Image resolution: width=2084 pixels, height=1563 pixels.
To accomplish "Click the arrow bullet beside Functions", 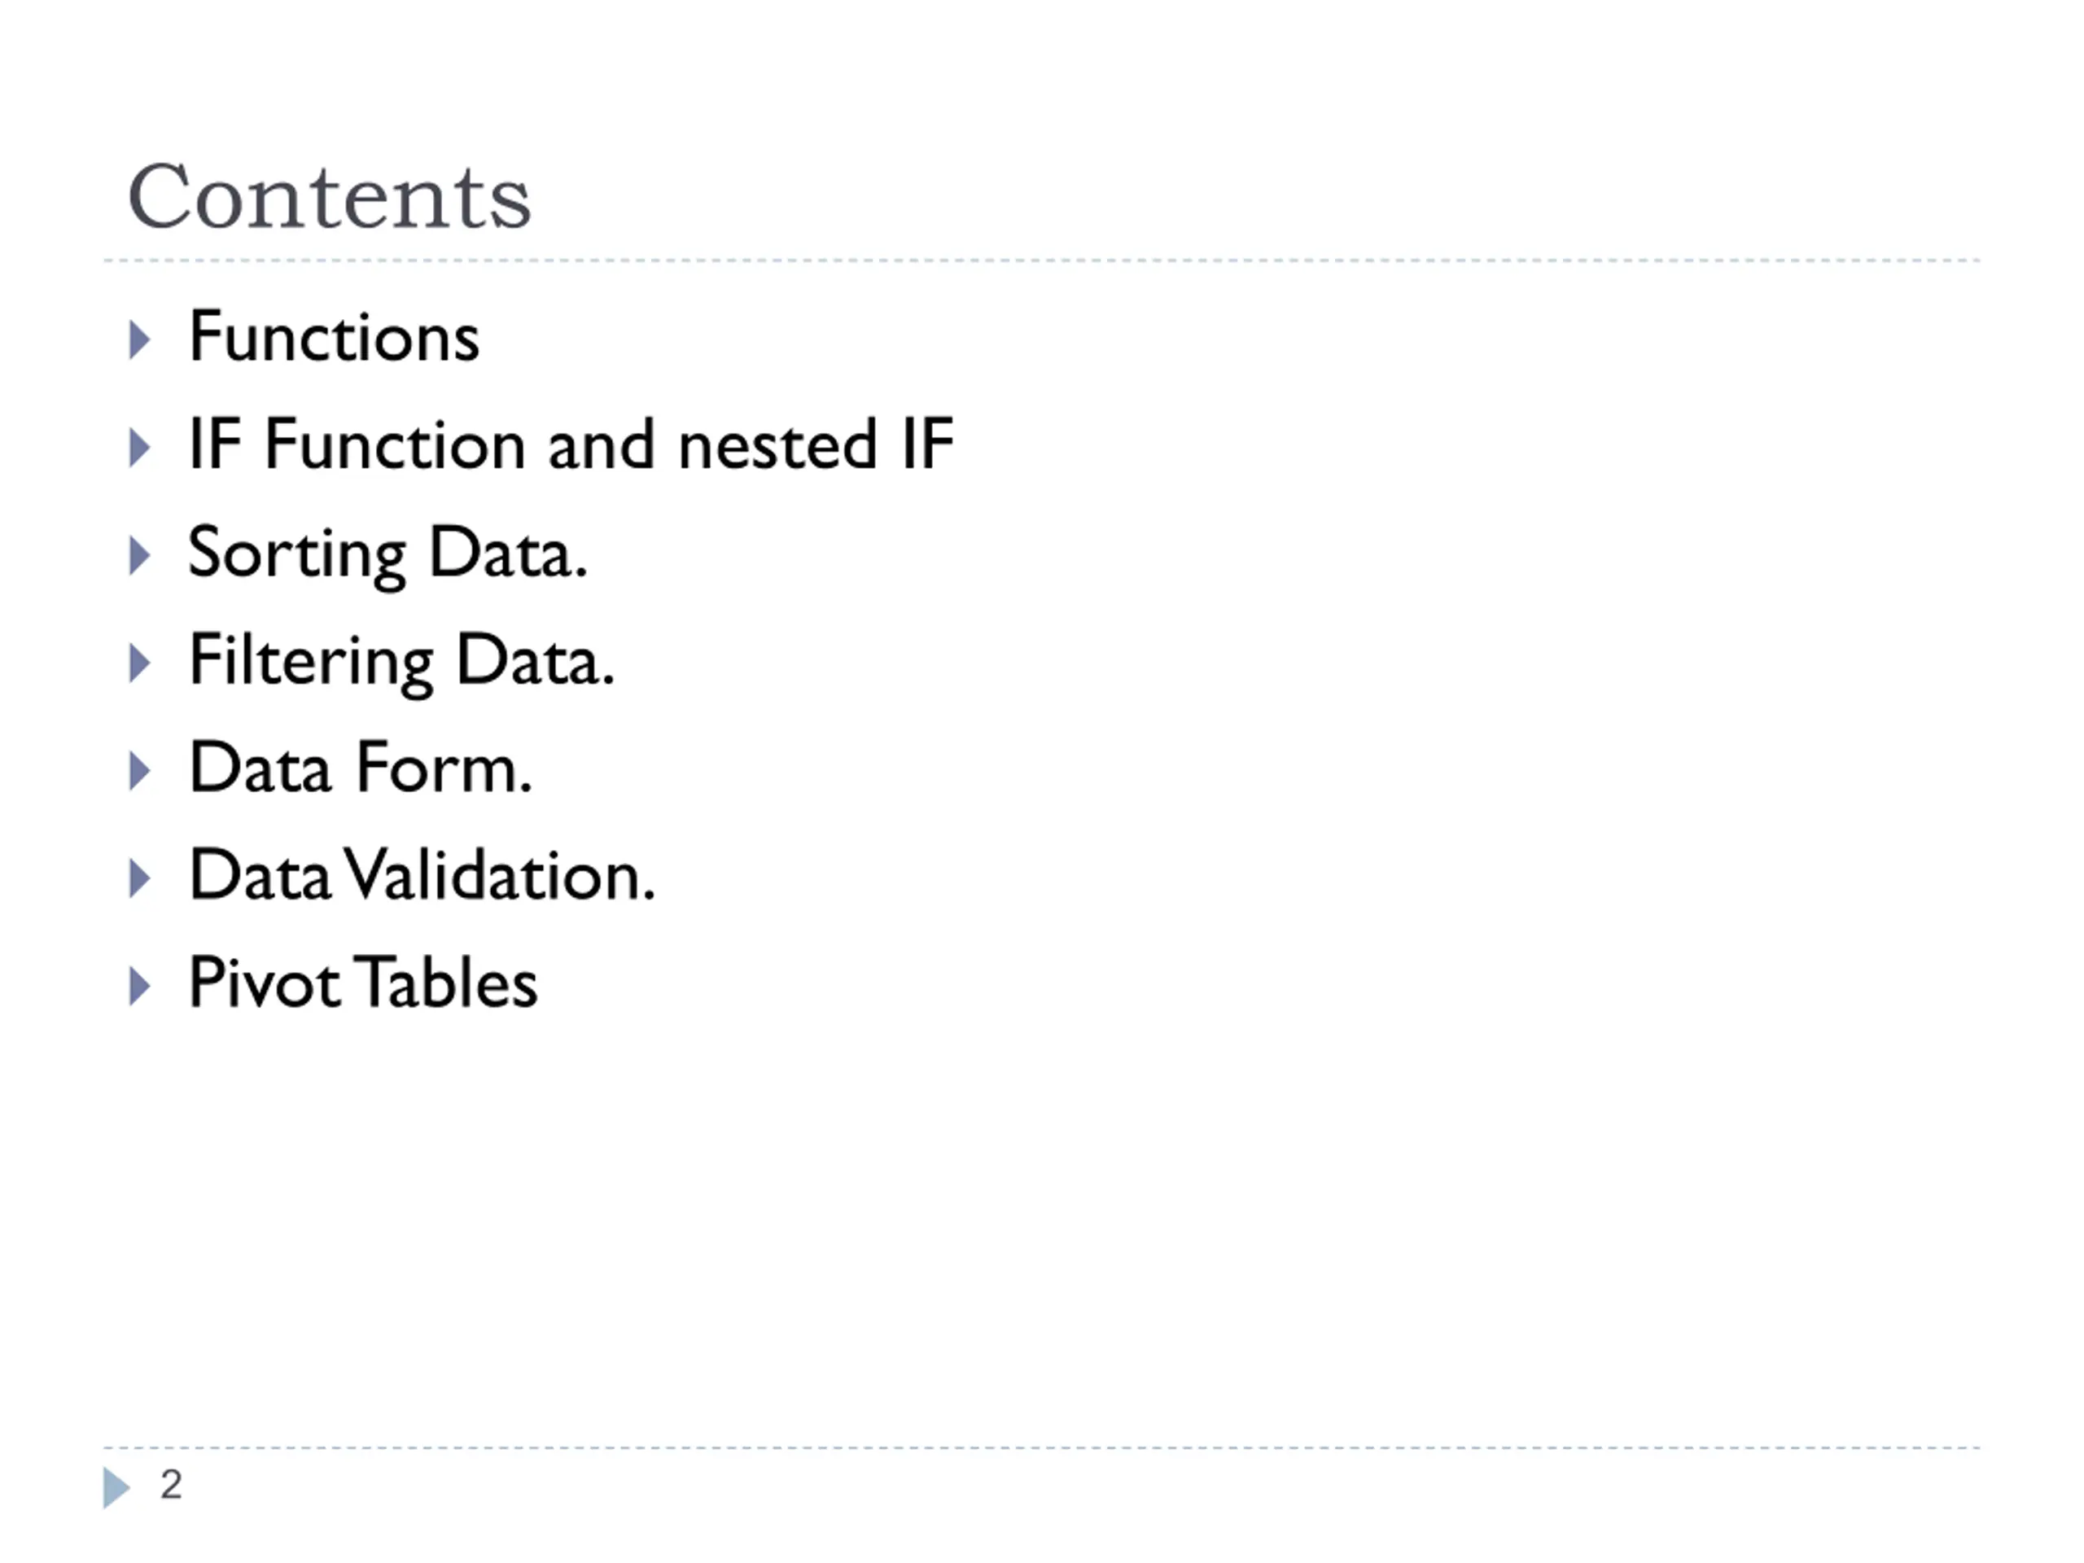I will [139, 340].
